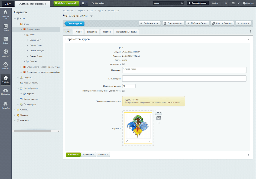Switch to the Сайт top tab
The height and width of the screenshot is (179, 256).
tap(7, 4)
